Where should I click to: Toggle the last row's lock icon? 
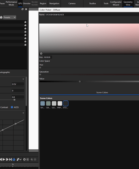(25, 45)
